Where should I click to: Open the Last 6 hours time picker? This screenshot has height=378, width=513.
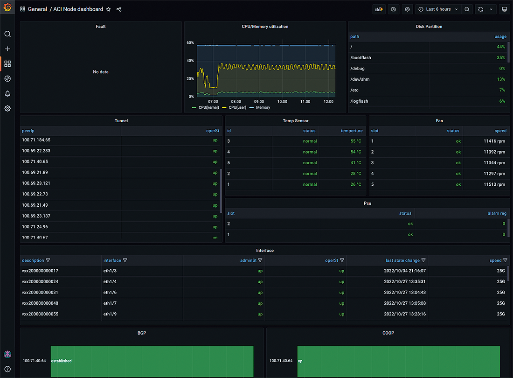point(437,9)
